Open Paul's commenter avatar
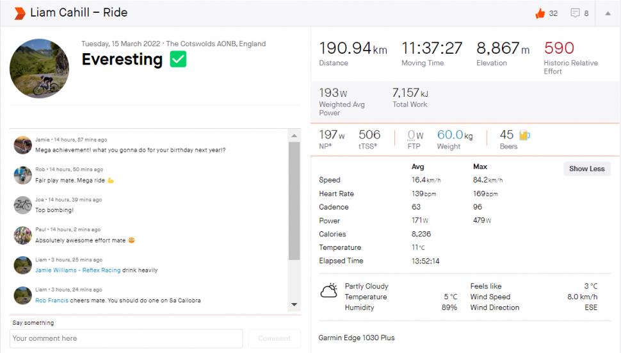 pos(22,235)
